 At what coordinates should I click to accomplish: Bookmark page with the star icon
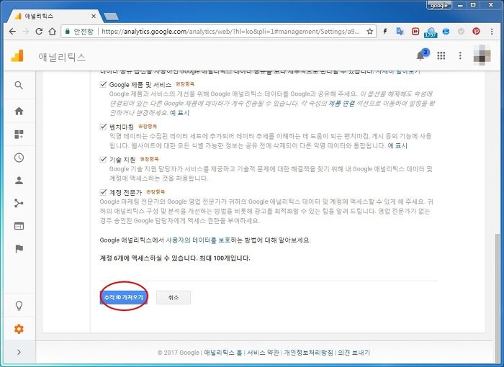370,31
